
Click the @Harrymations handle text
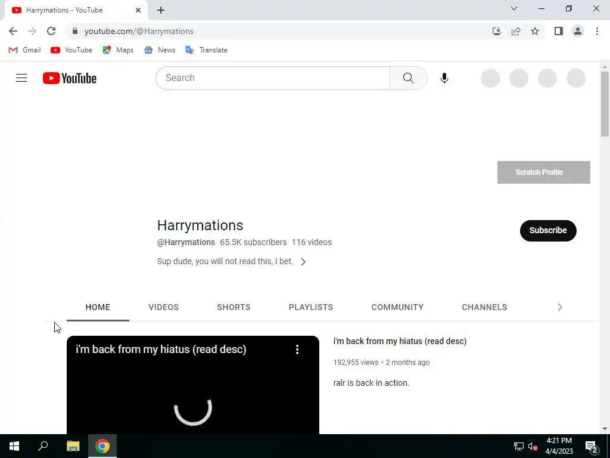click(186, 242)
